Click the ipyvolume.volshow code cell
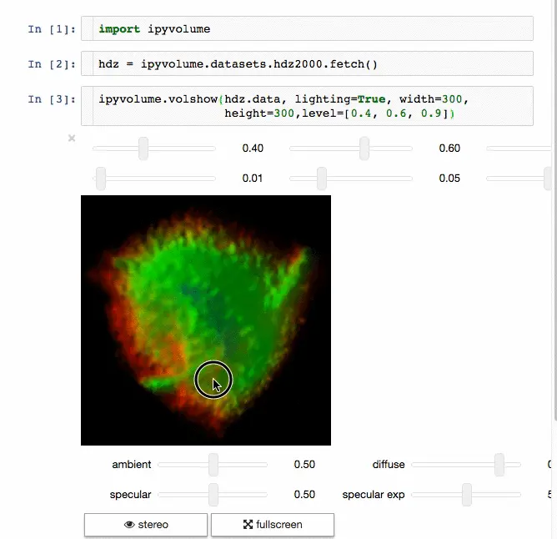The image size is (557, 539). [x=307, y=106]
